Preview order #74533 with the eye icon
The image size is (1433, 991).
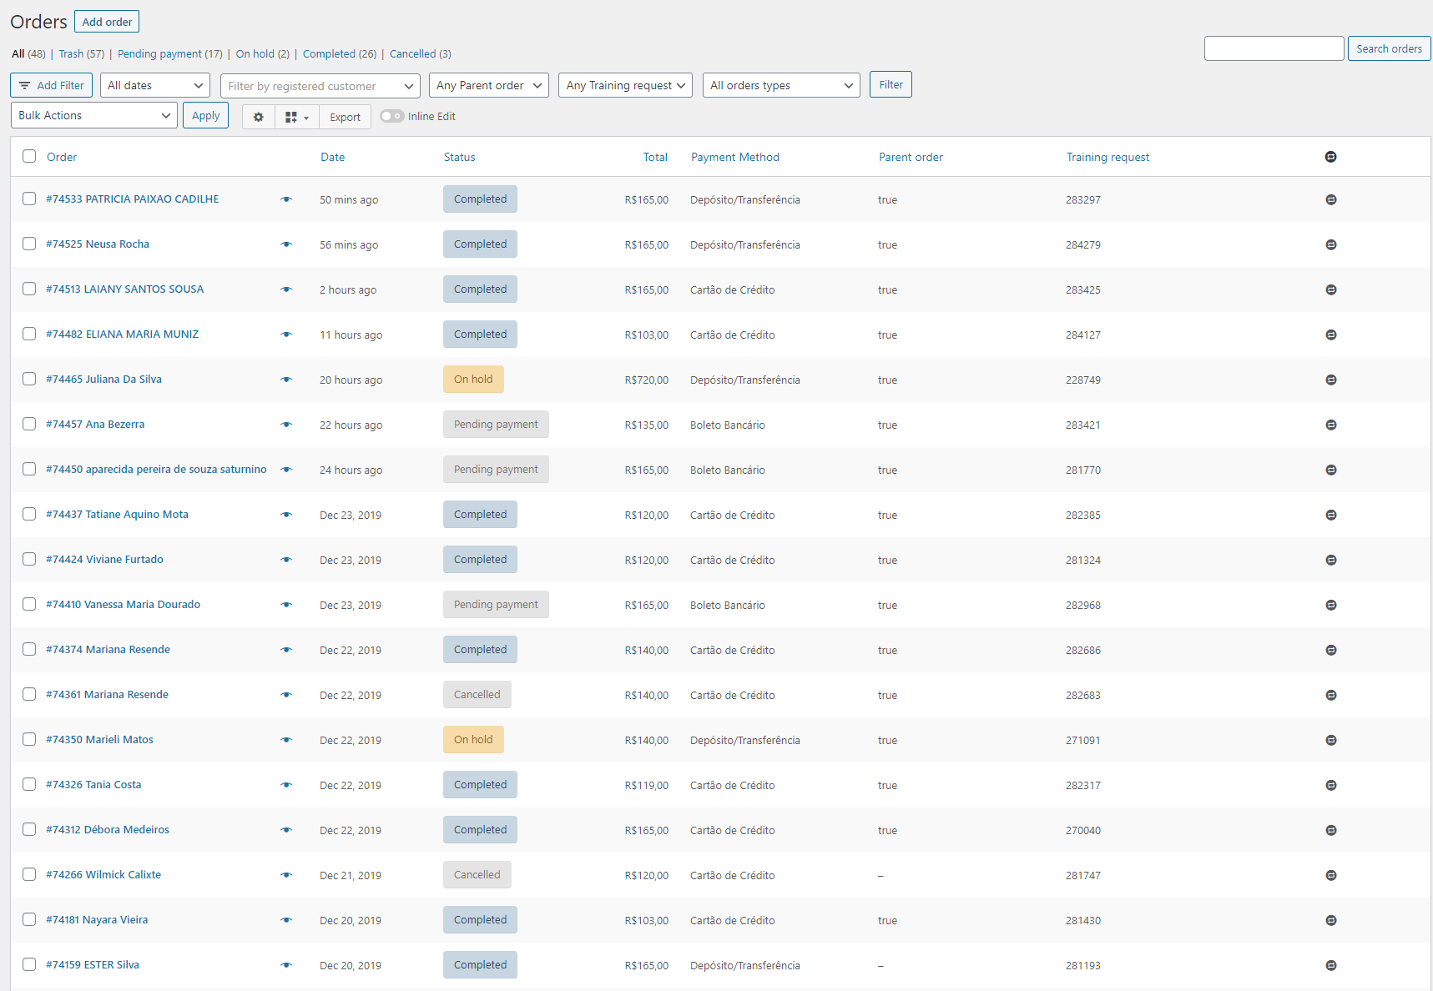[286, 199]
